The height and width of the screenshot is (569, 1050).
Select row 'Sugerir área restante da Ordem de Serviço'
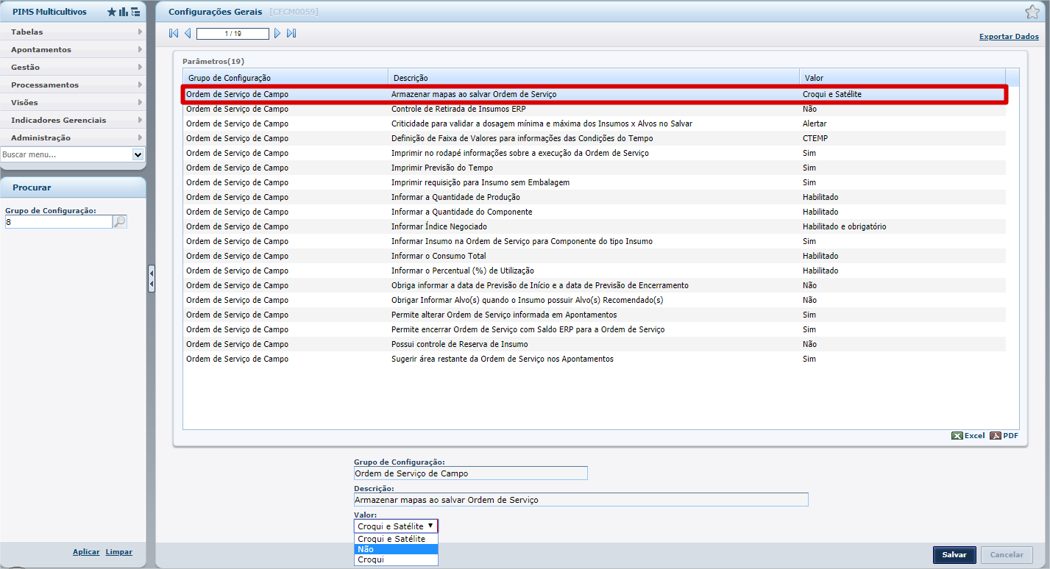coord(594,359)
